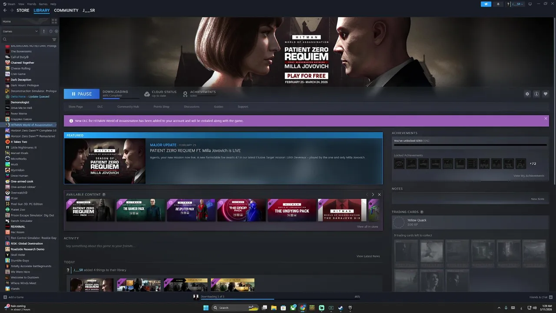Open the View menu
The width and height of the screenshot is (556, 313).
point(21,4)
